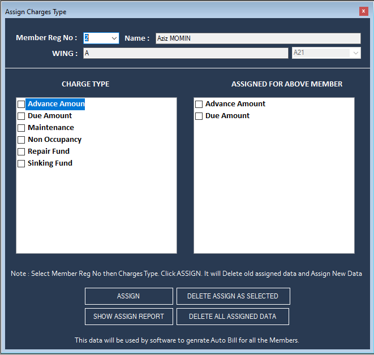Viewport: 374px width, 355px height.
Task: Open the Member Reg No dropdown
Action: click(x=114, y=38)
